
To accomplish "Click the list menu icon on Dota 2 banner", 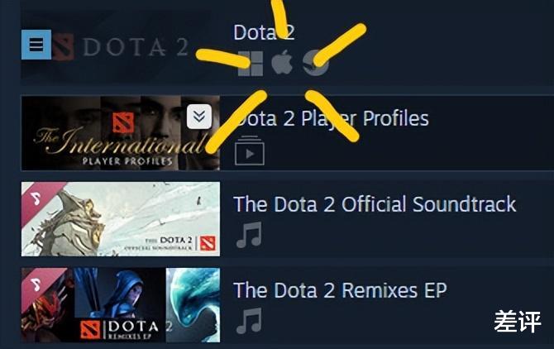I will click(x=36, y=44).
